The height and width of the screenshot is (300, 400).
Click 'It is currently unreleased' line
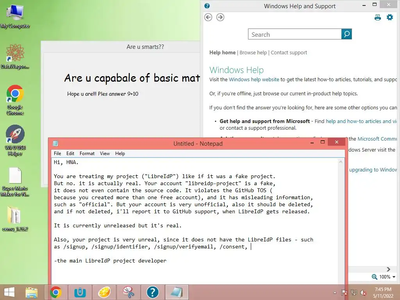(118, 225)
